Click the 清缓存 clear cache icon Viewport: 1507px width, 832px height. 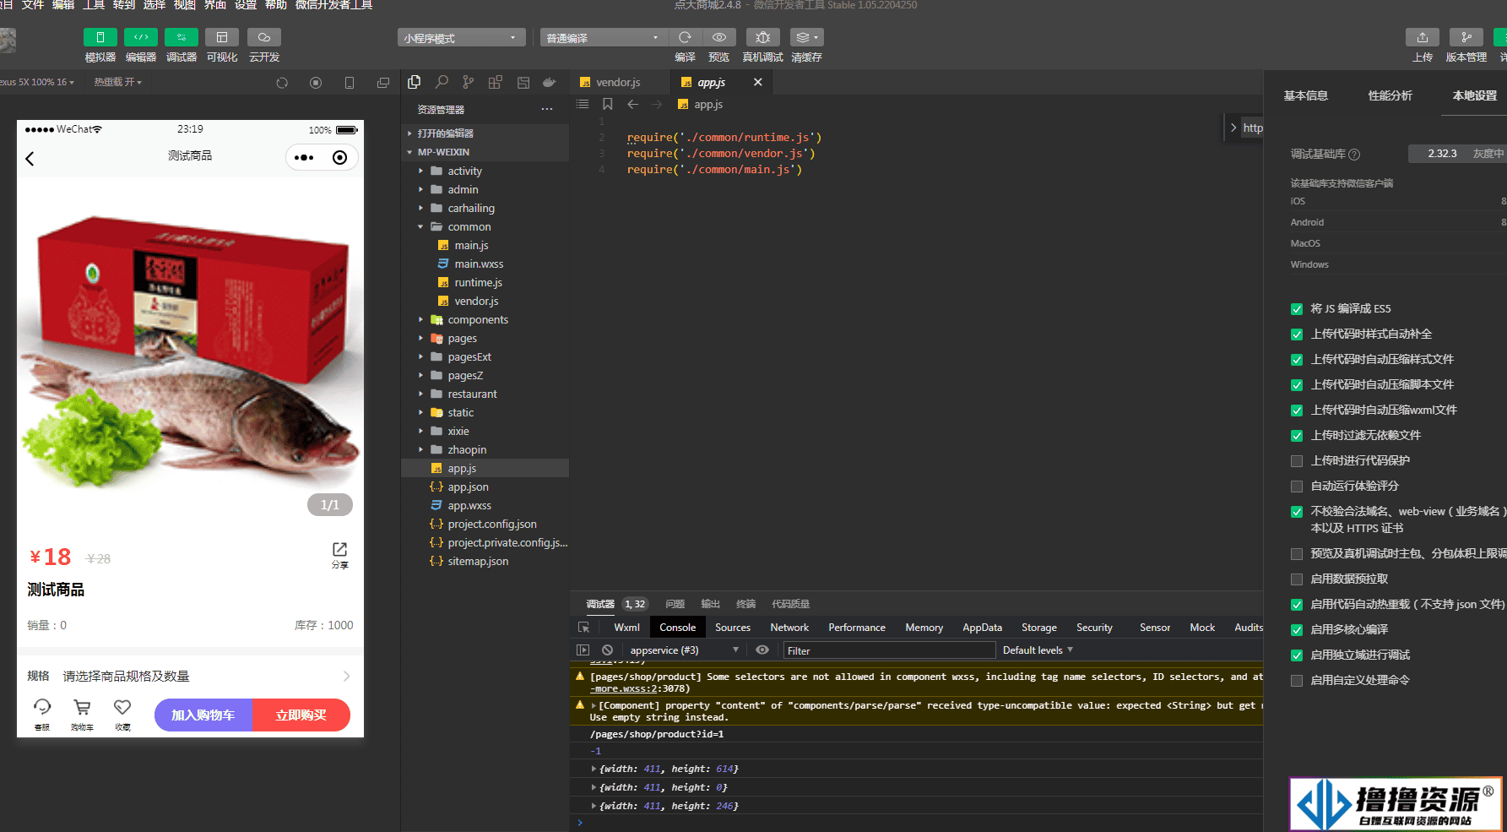click(806, 37)
